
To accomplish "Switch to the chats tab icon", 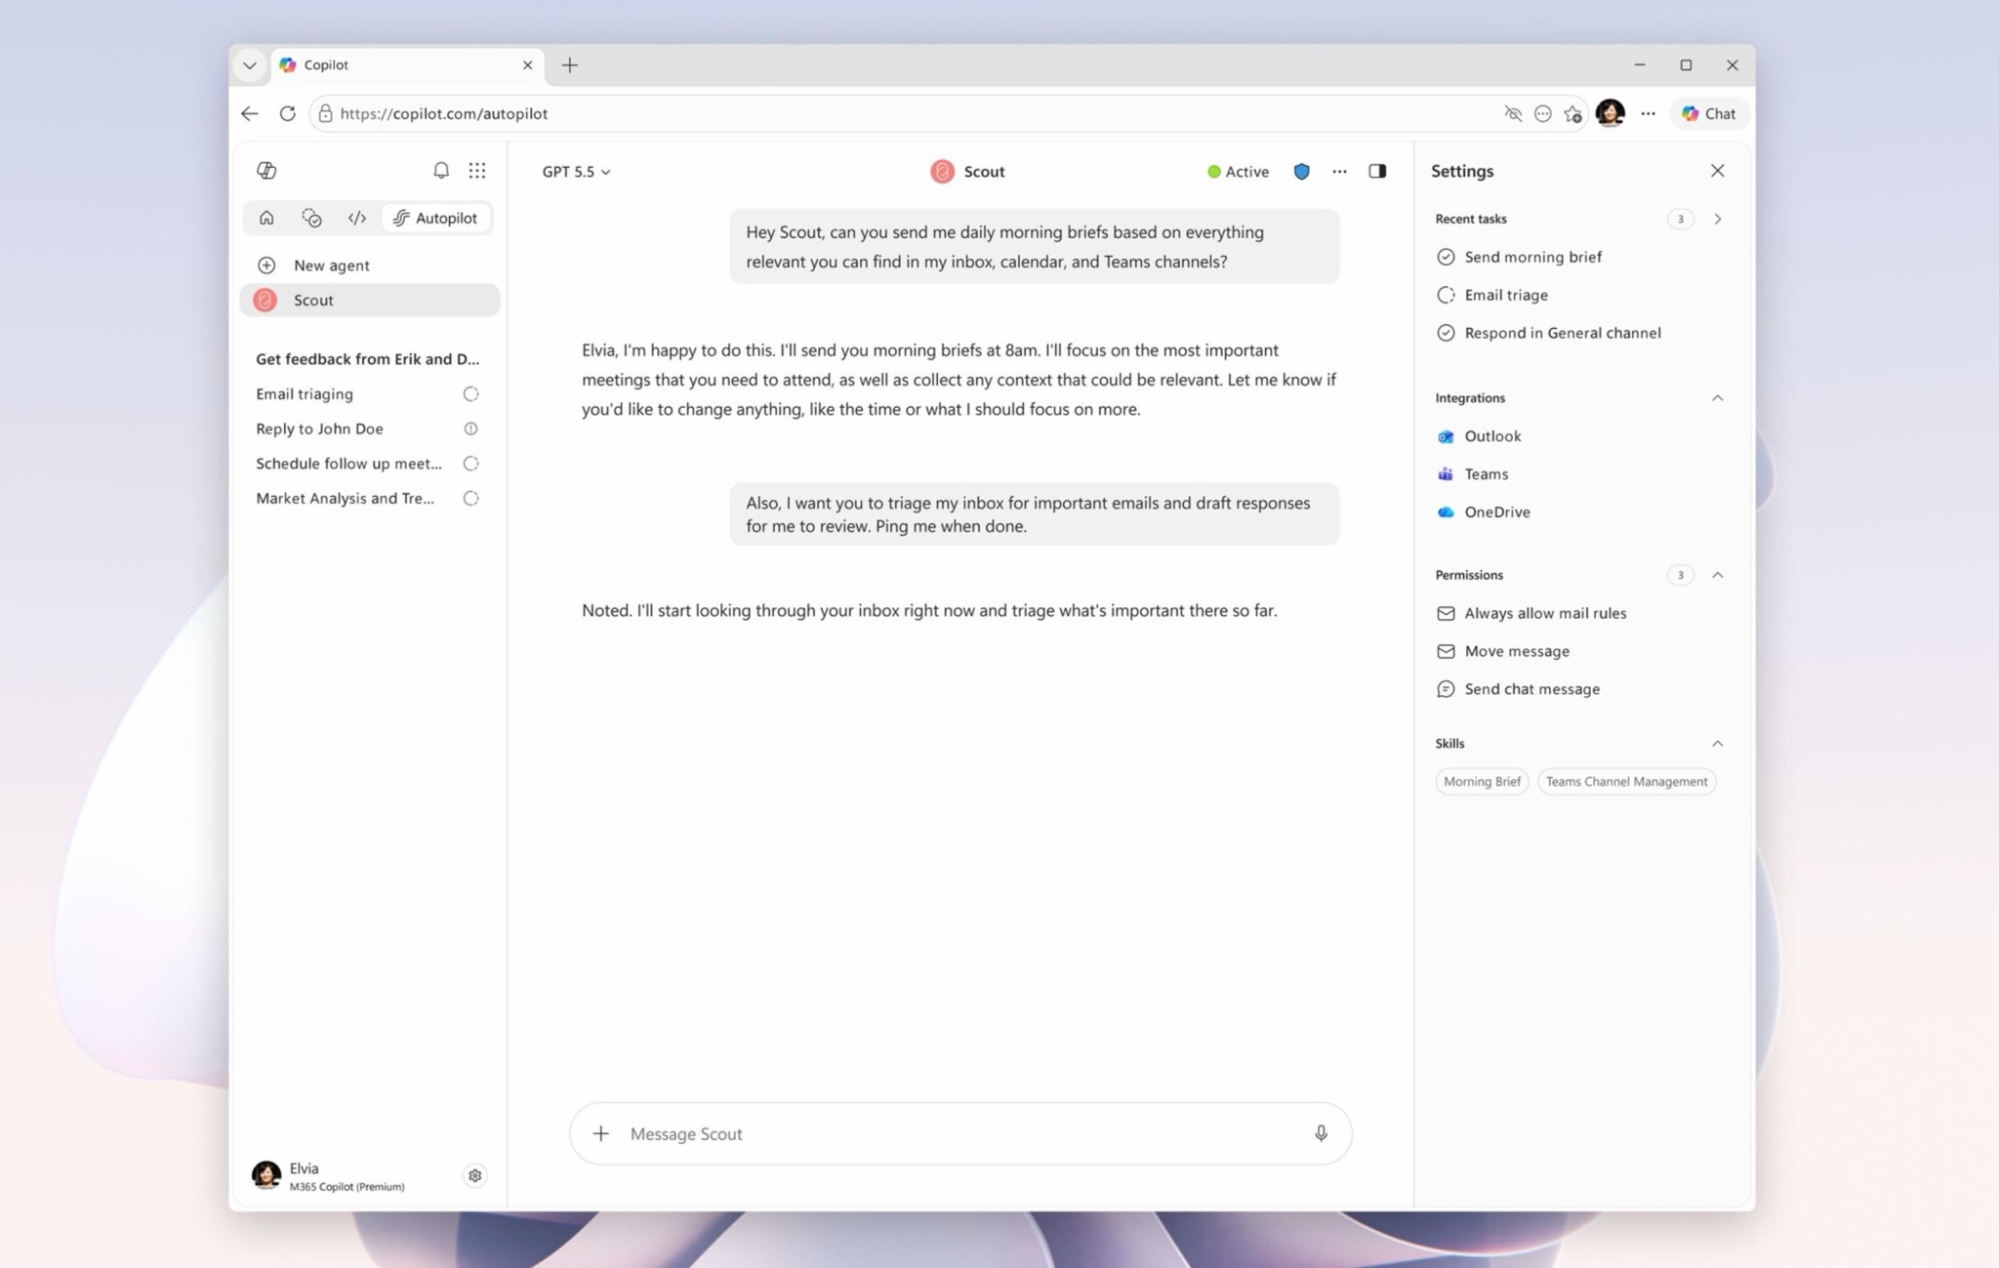I will pyautogui.click(x=311, y=218).
